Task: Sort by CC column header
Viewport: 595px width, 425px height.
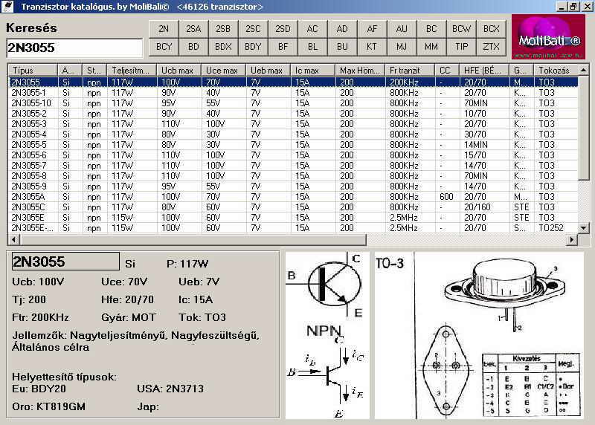Action: point(447,70)
